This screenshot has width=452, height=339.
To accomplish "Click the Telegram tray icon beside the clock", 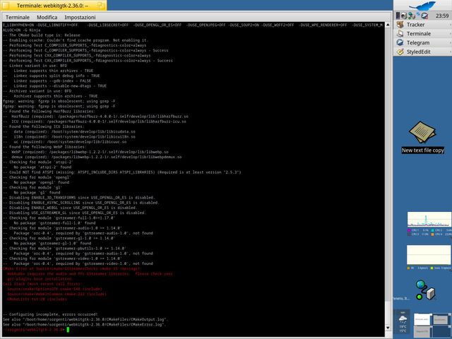I will click(424, 16).
